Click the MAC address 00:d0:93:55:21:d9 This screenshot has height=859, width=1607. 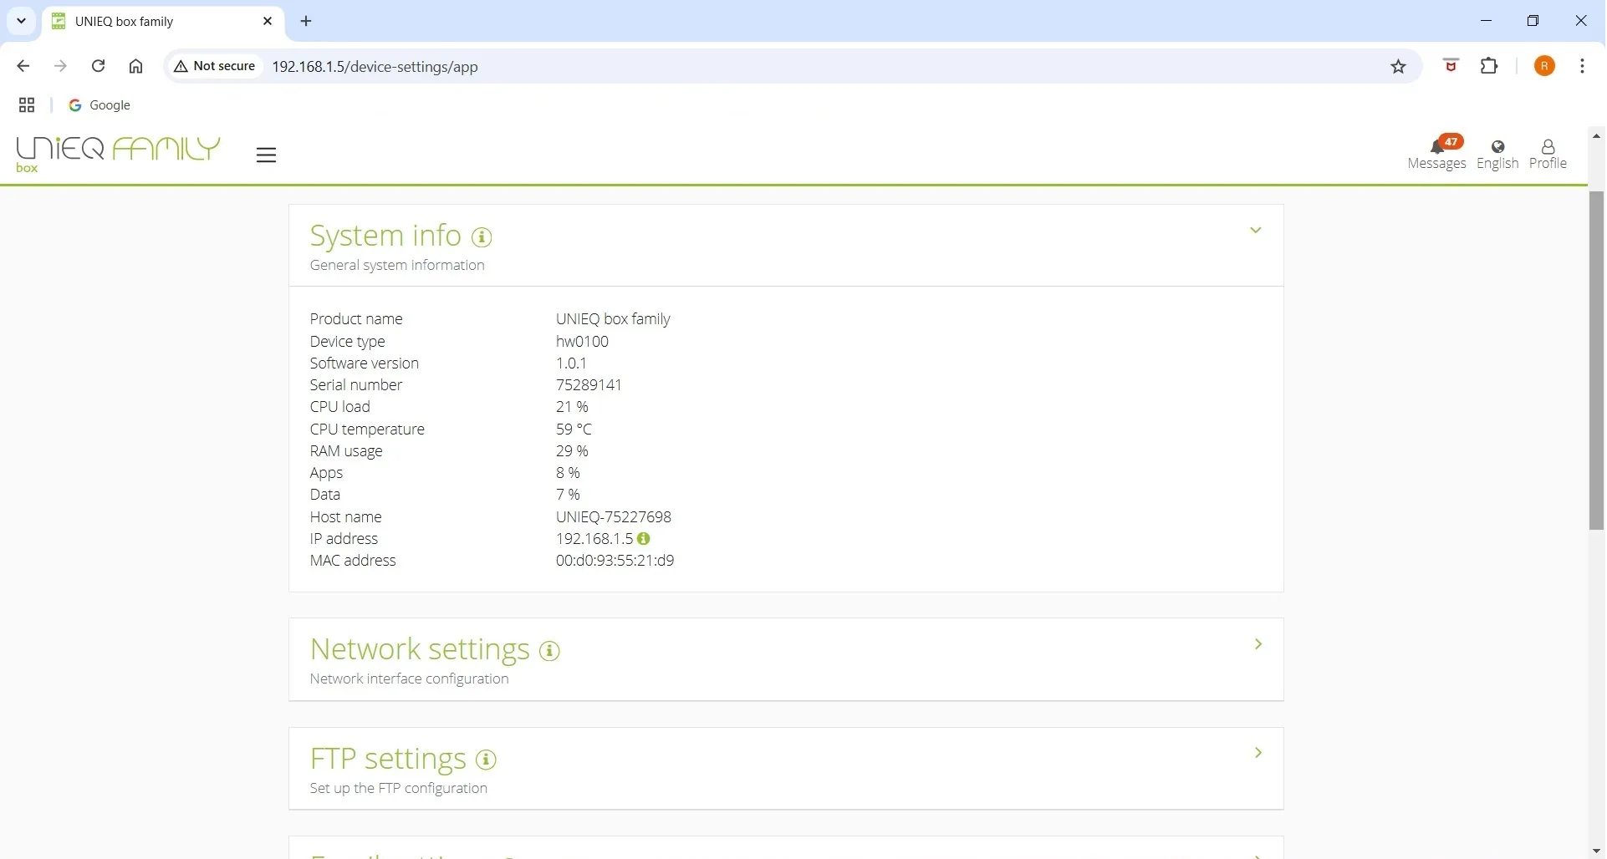616,562
